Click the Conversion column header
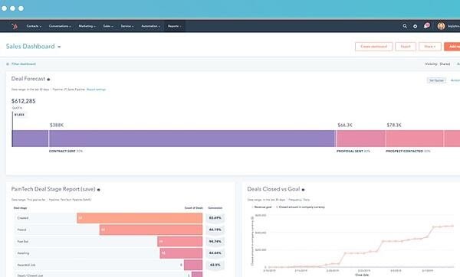 pos(215,208)
